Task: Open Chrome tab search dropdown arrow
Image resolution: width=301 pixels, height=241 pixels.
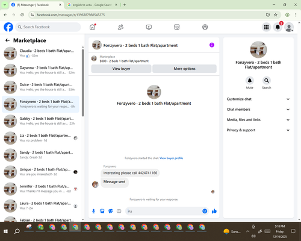Action: point(5,5)
